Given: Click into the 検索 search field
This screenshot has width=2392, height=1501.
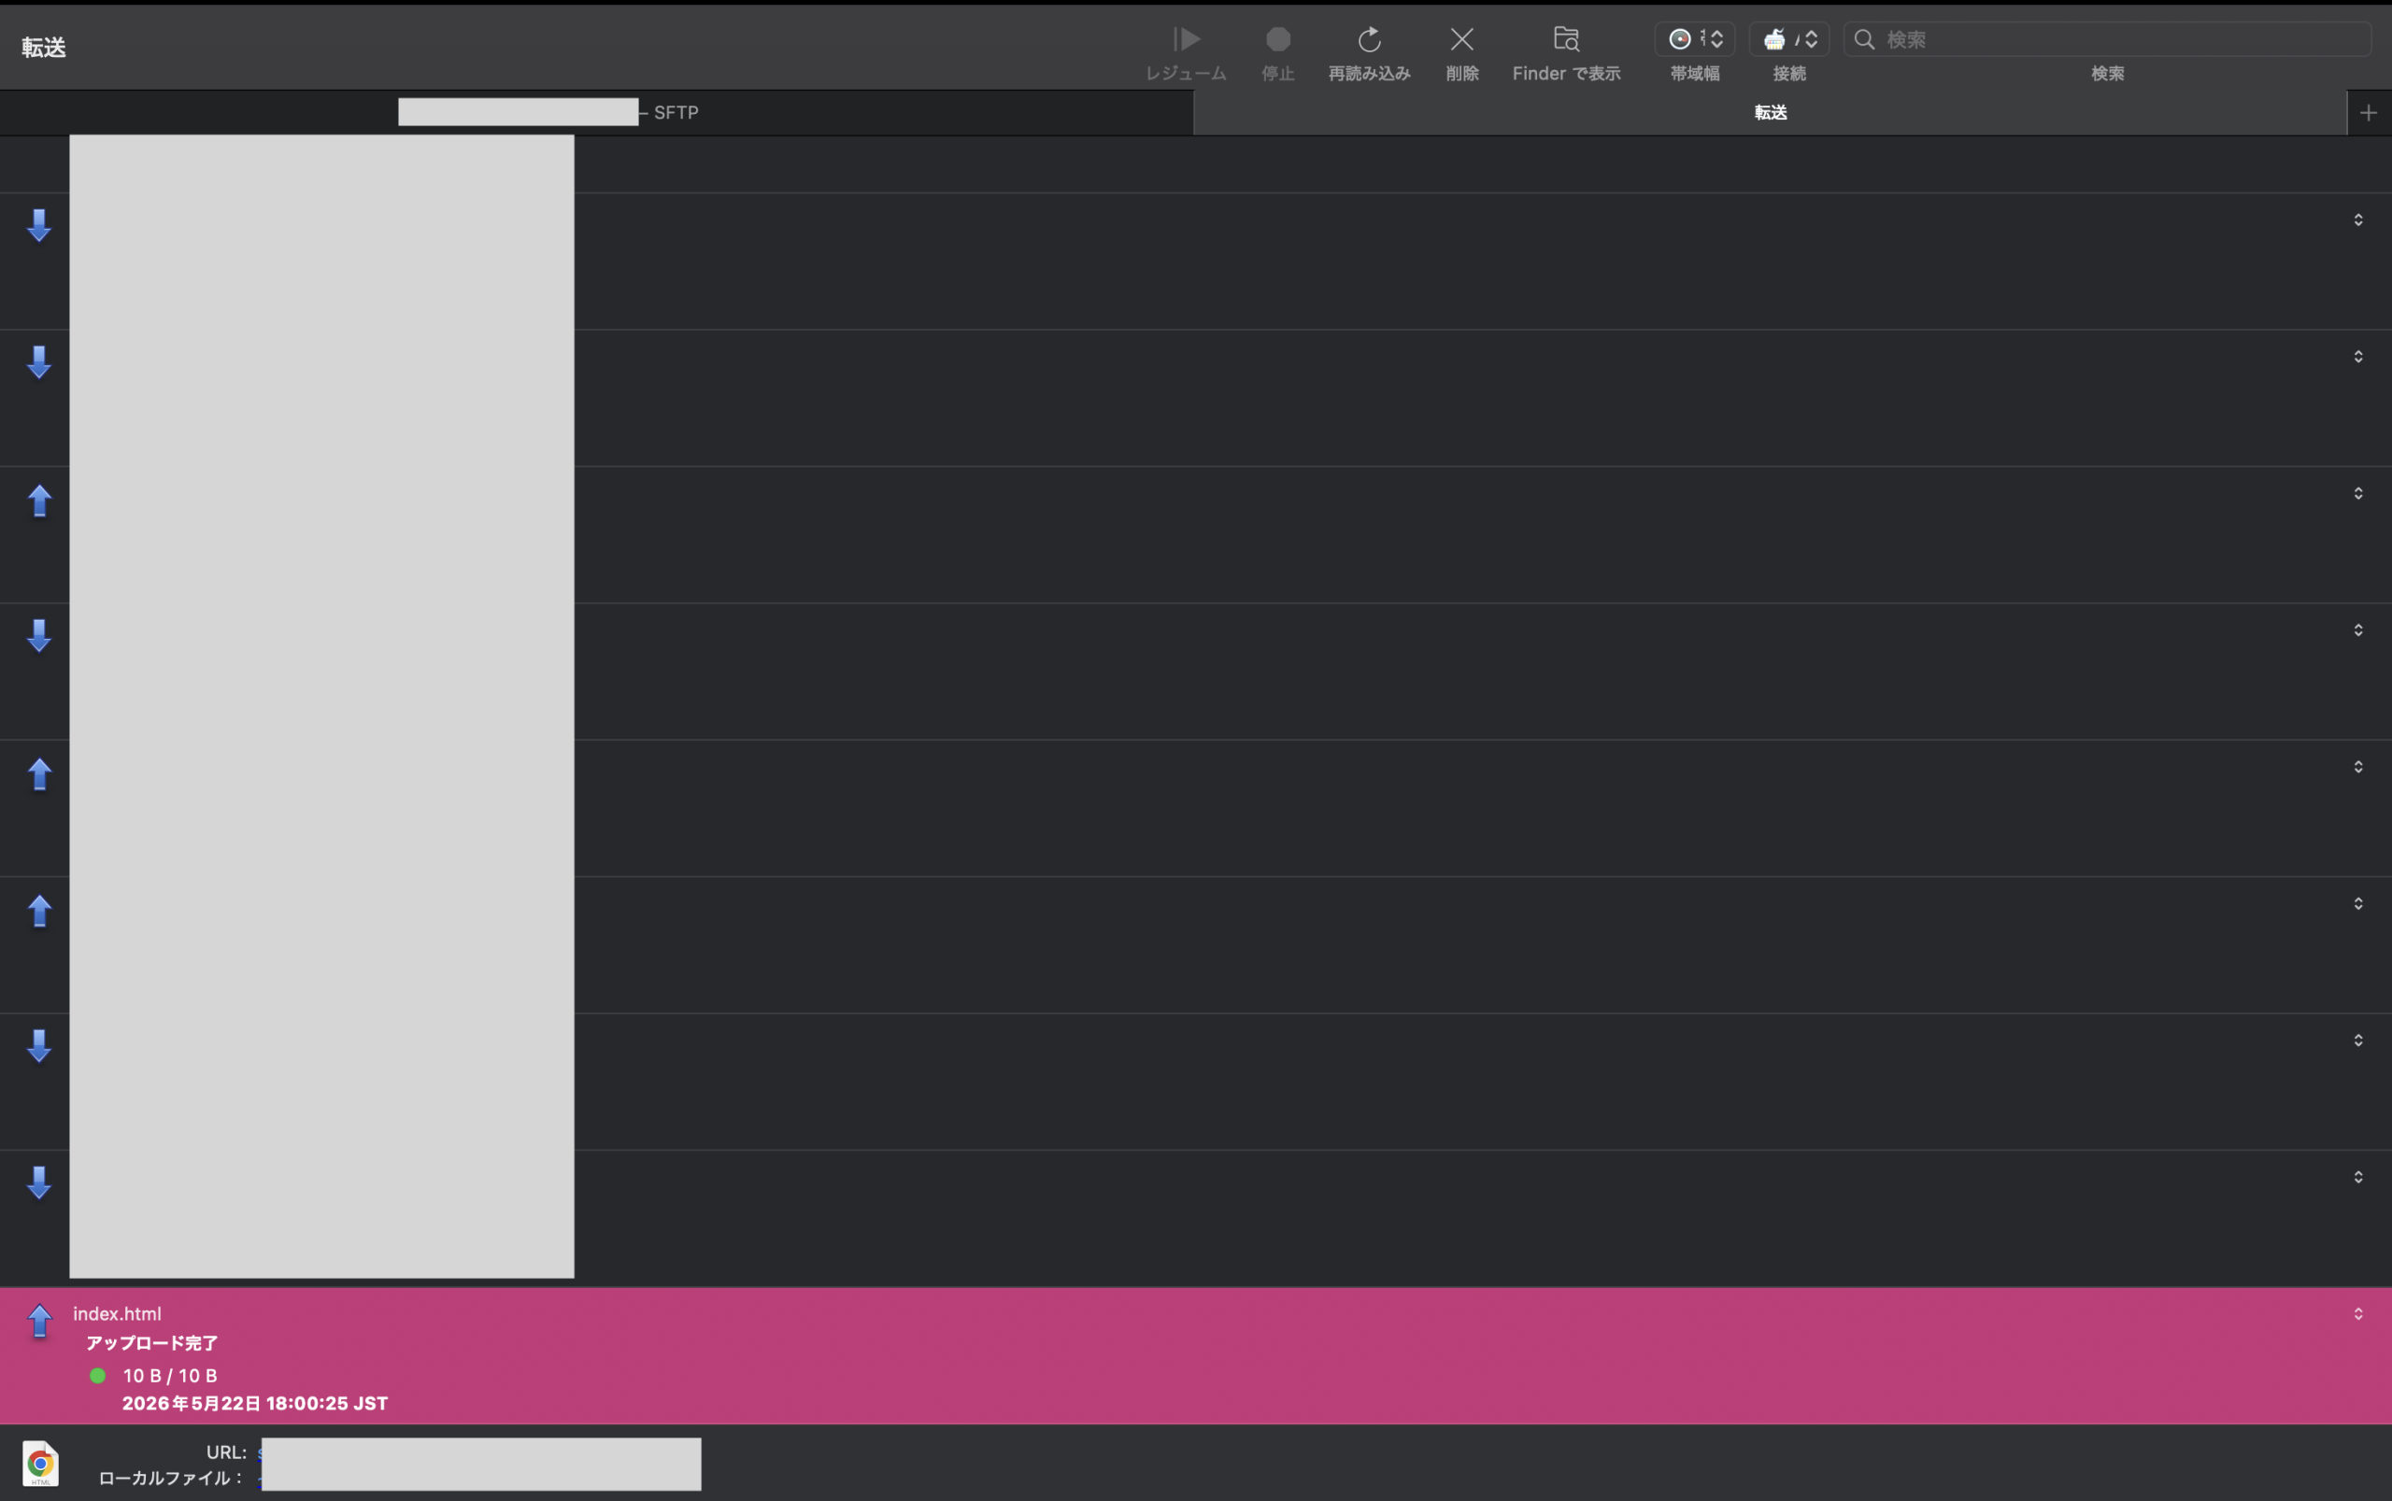Looking at the screenshot, I should (x=2107, y=38).
